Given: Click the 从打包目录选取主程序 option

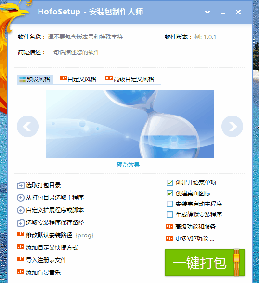Looking at the screenshot, I should pyautogui.click(x=55, y=198).
